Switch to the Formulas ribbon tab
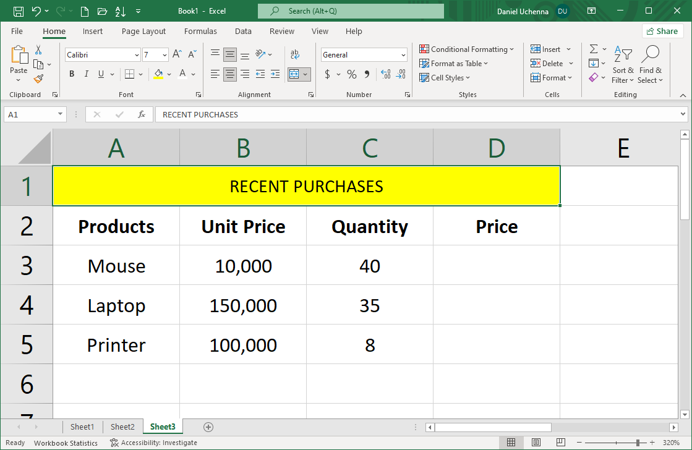This screenshot has width=692, height=450. click(200, 31)
